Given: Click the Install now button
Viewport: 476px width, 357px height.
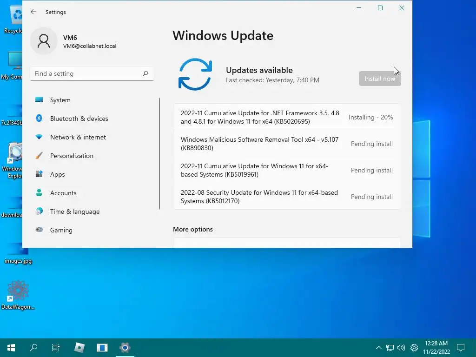Looking at the screenshot, I should 380,79.
